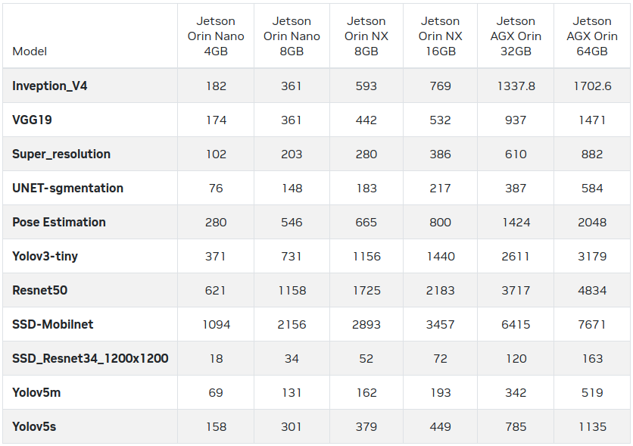Select the 7671 cell in SSD-Mobilnet row
Image resolution: width=633 pixels, height=446 pixels.
pos(592,325)
